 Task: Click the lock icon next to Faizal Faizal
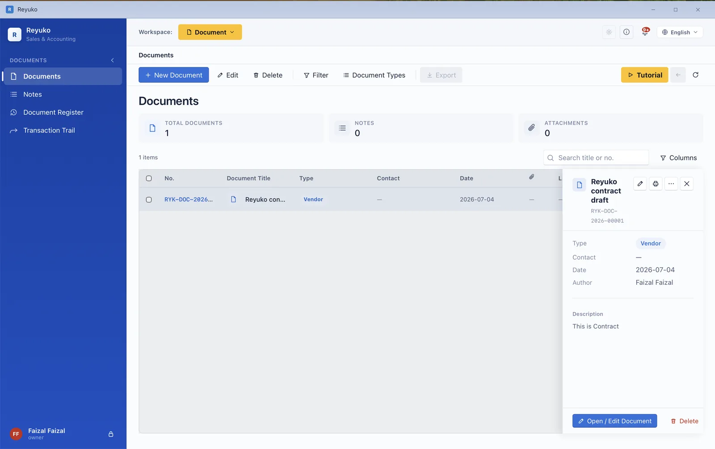(111, 434)
